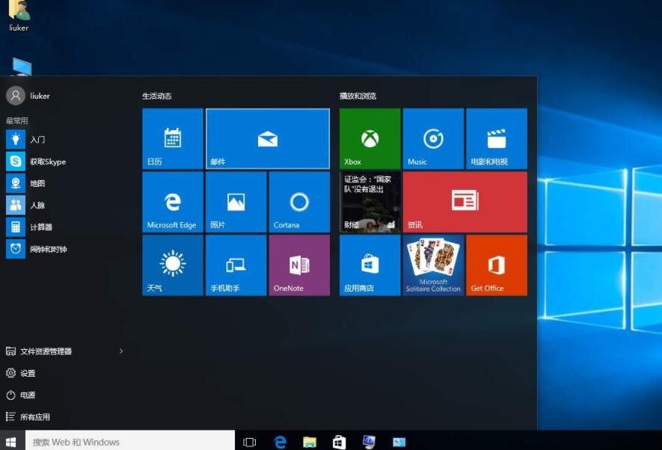The height and width of the screenshot is (450, 662).
Task: Open 应用商店 store tile
Action: tap(370, 265)
